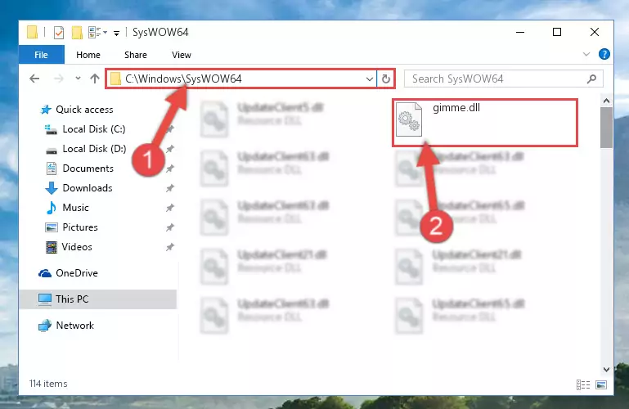The height and width of the screenshot is (409, 629).
Task: Click the New folder quick access icon
Action: click(x=77, y=32)
